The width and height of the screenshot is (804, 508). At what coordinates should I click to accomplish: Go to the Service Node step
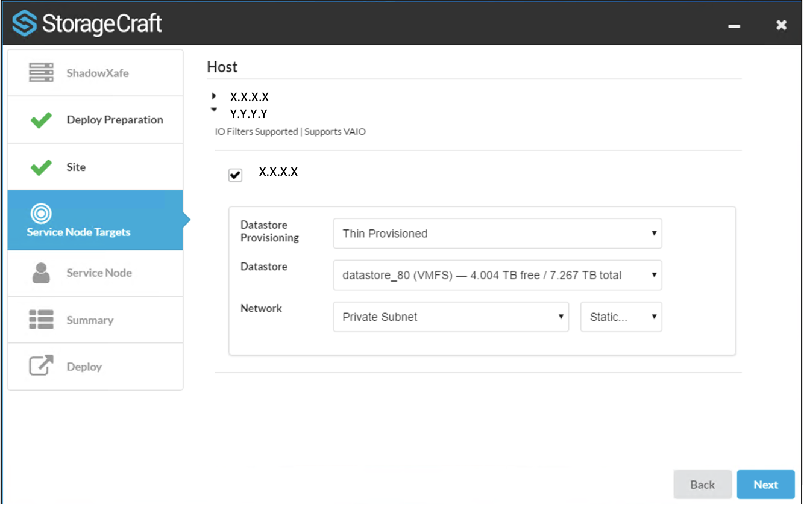click(95, 273)
